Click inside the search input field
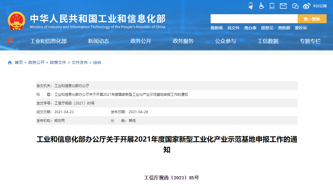 tap(254, 19)
